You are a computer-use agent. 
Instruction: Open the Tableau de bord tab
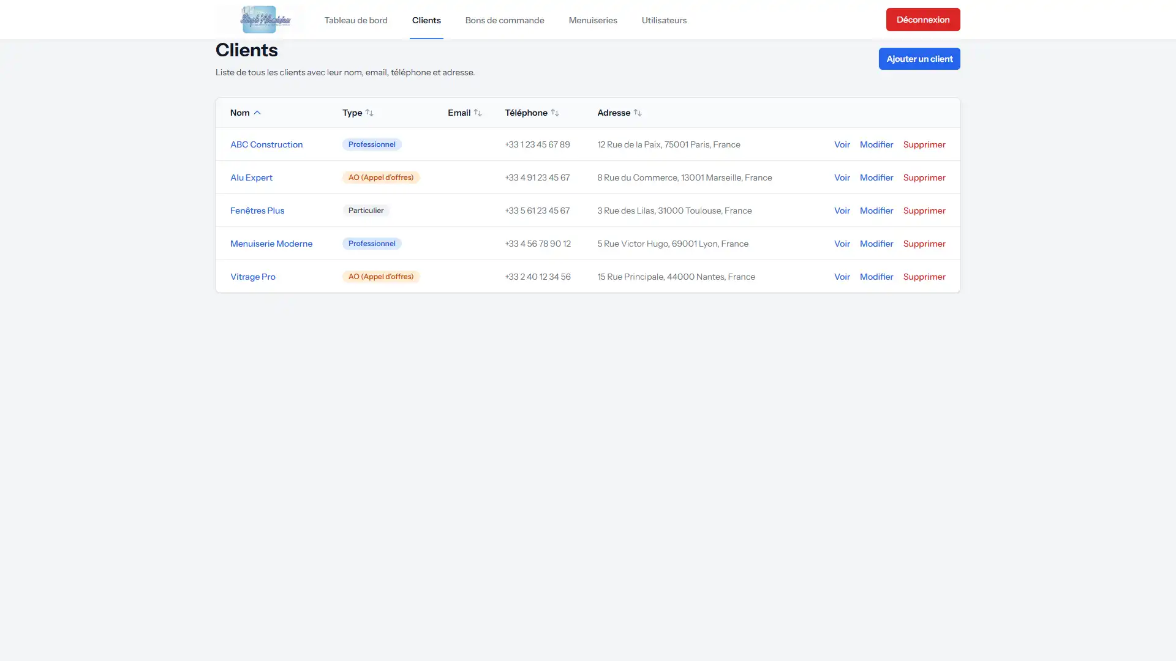pos(356,20)
